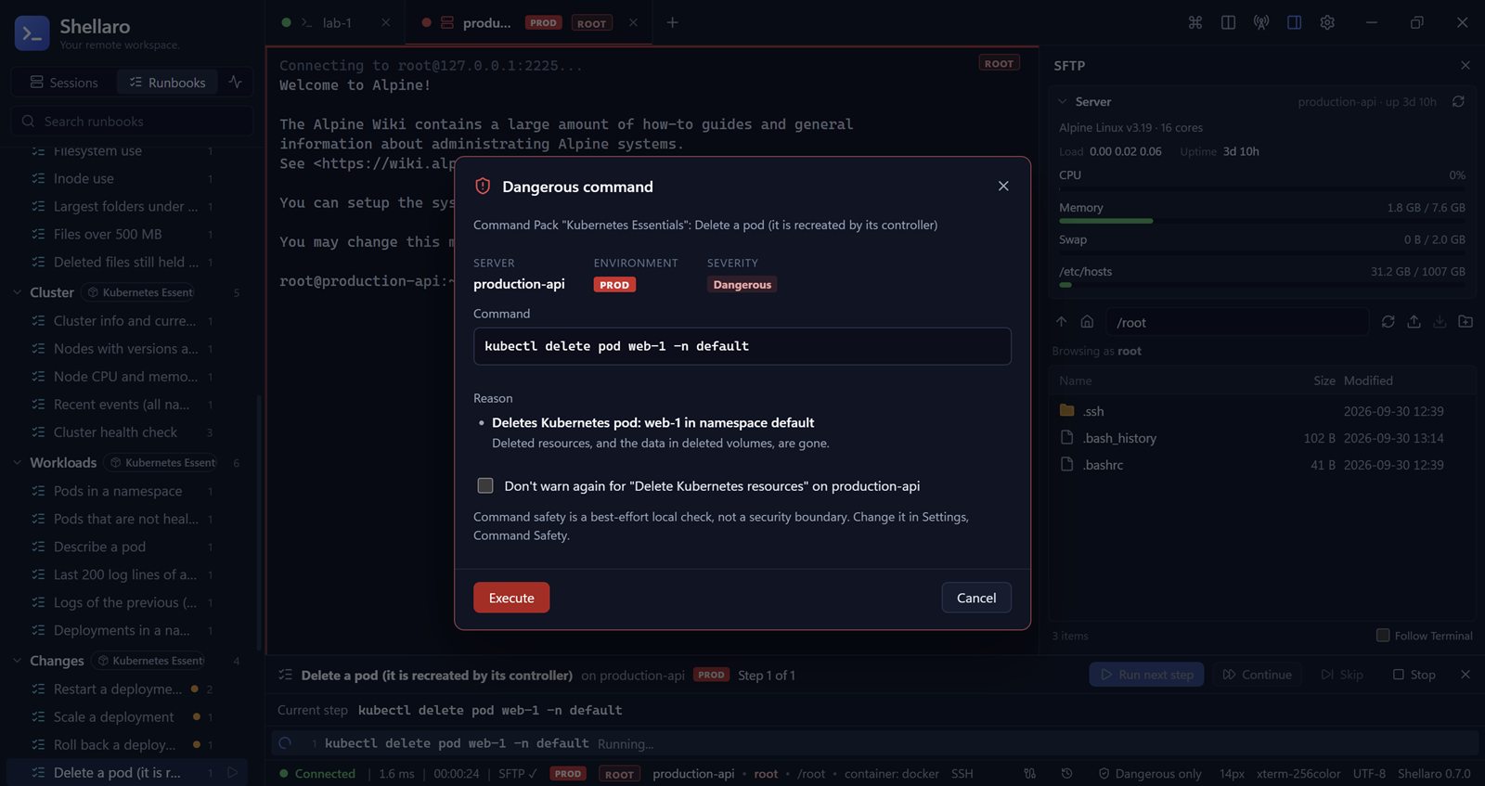Skip the current runbook step
1485x786 pixels.
[1342, 675]
